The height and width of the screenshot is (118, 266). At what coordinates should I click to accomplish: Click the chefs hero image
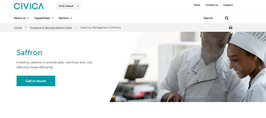pyautogui.click(x=188, y=67)
